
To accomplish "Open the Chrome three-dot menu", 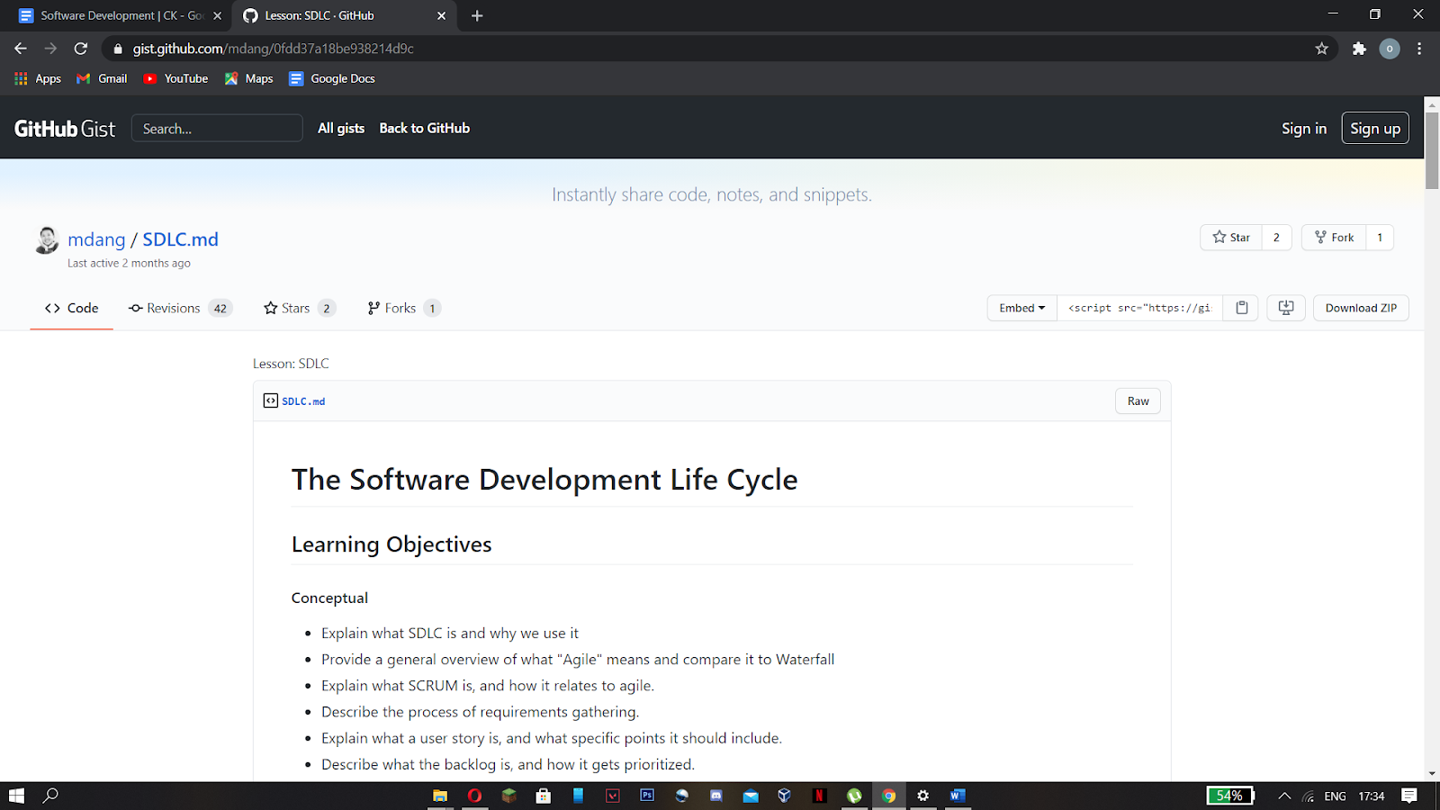I will tap(1419, 49).
